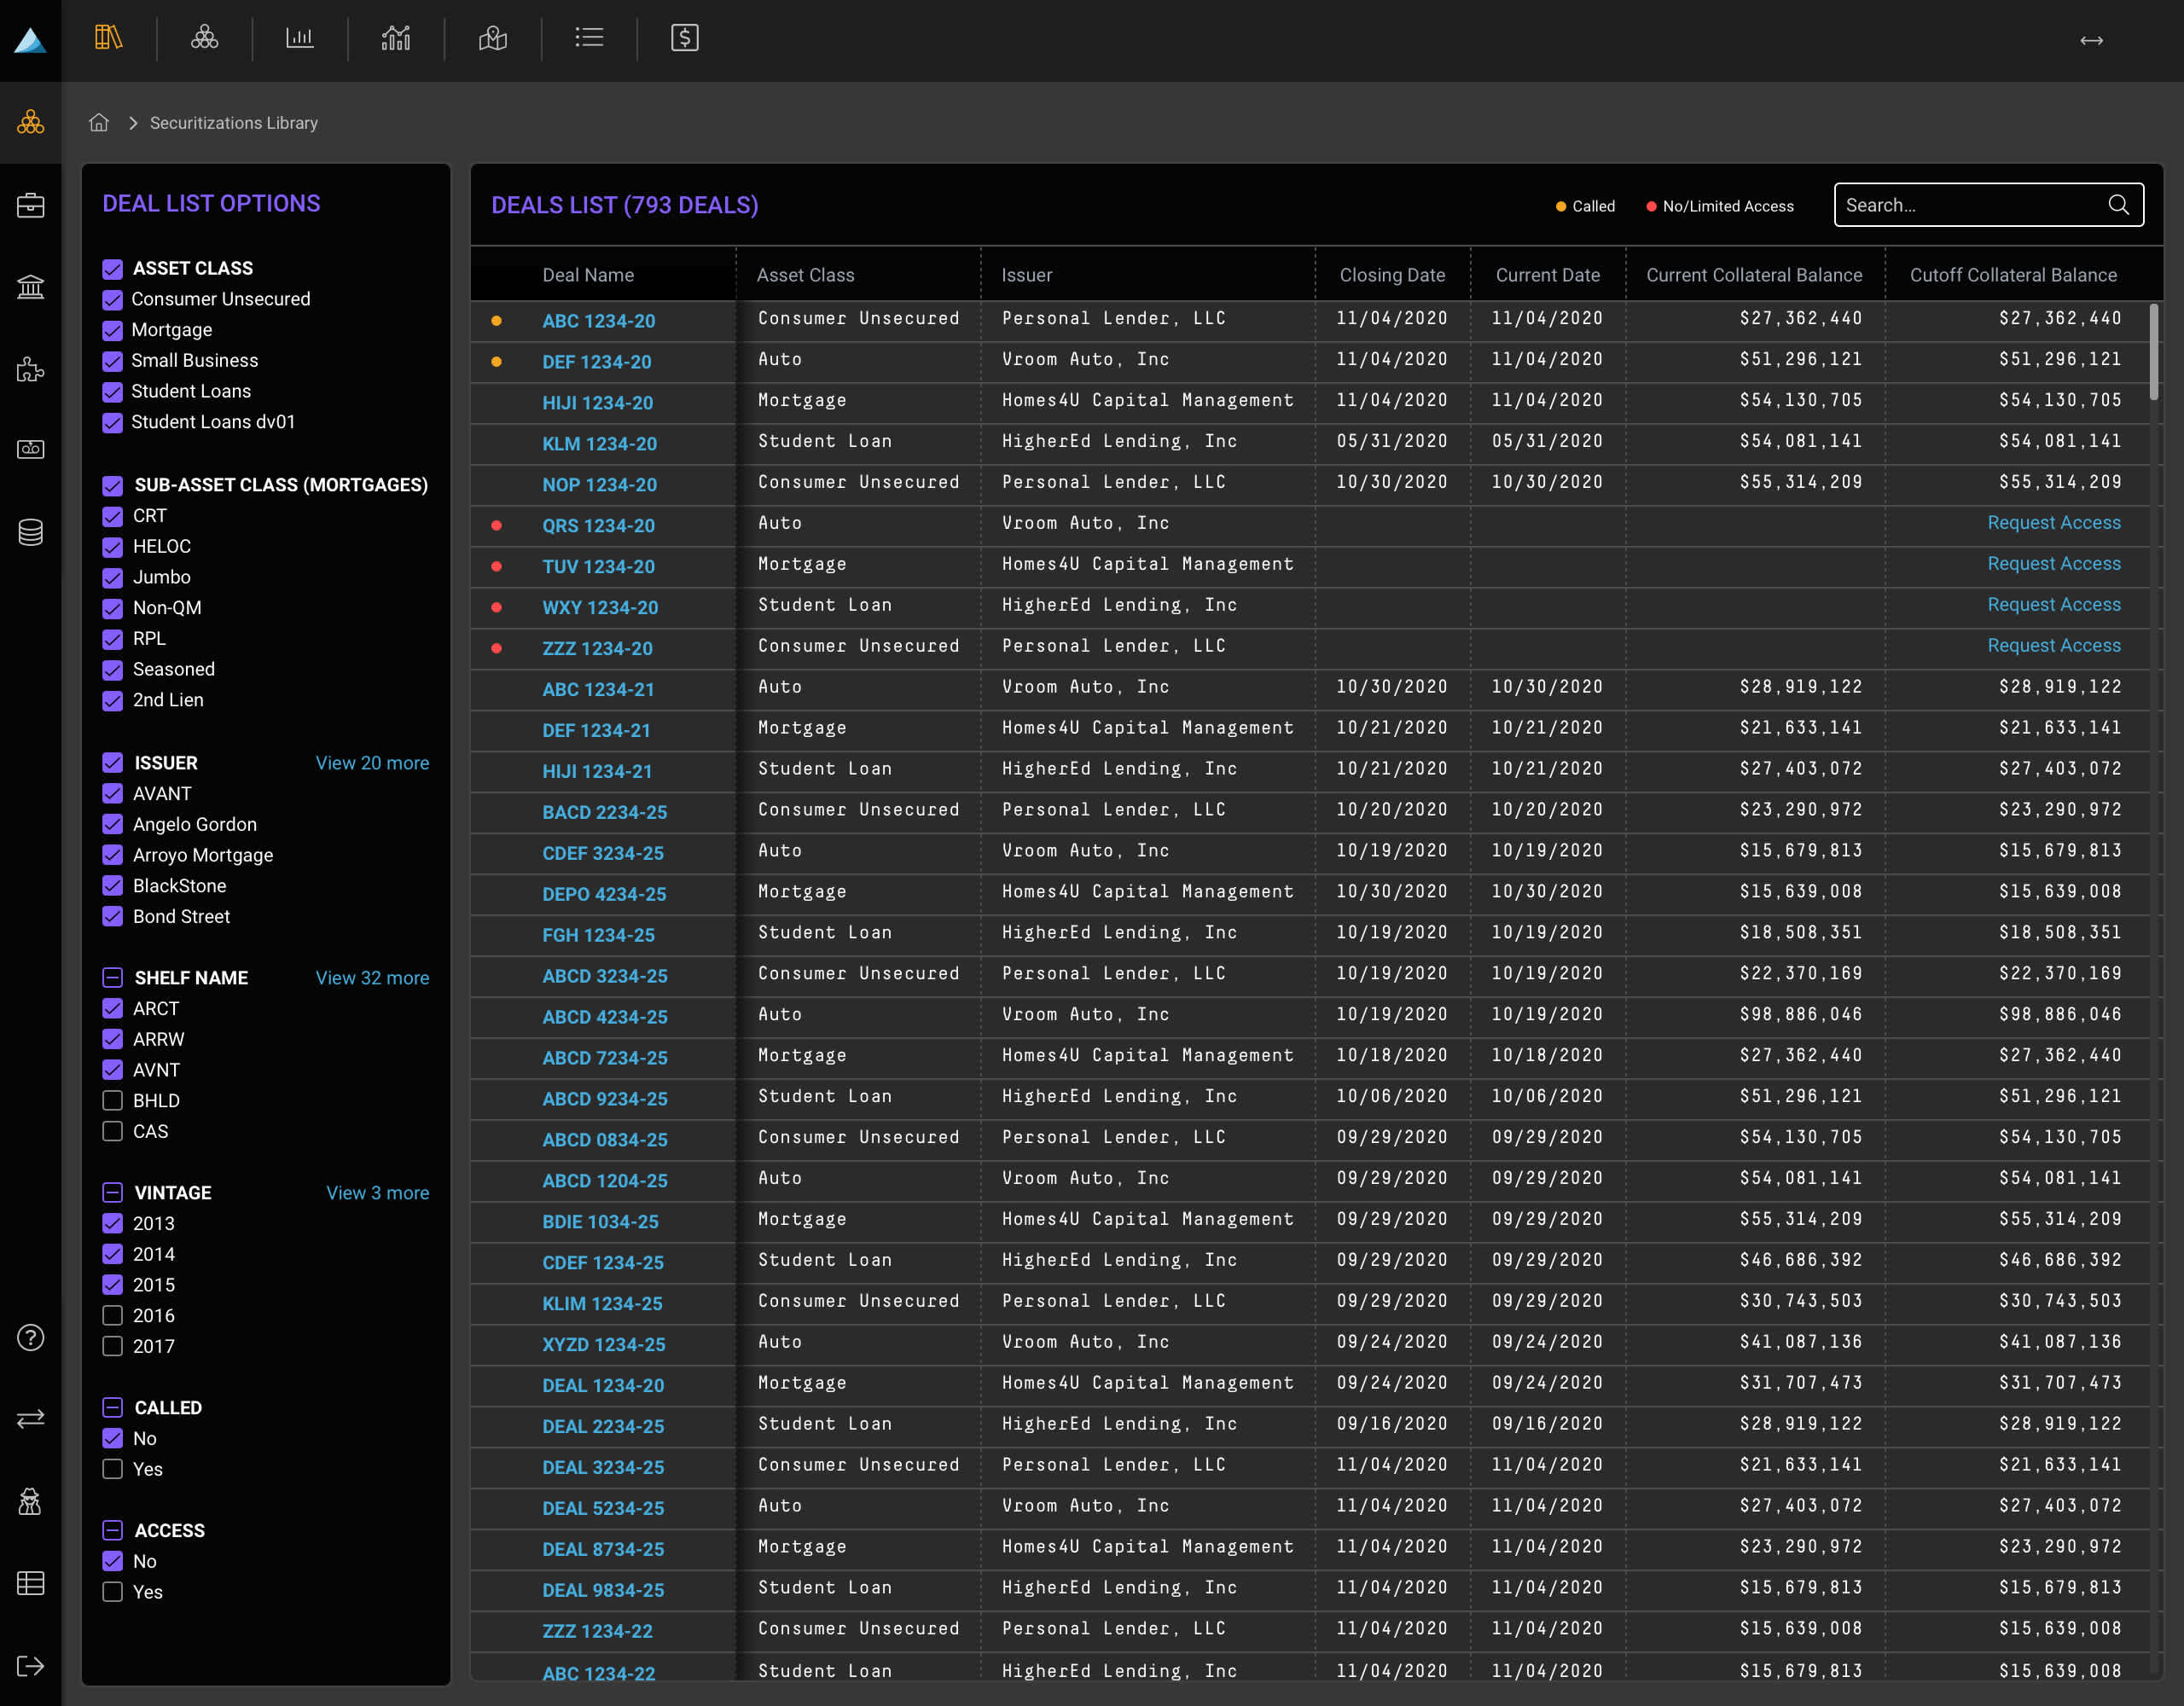Sort by the Deal Name column header
Image resolution: width=2184 pixels, height=1706 pixels.
tap(588, 275)
